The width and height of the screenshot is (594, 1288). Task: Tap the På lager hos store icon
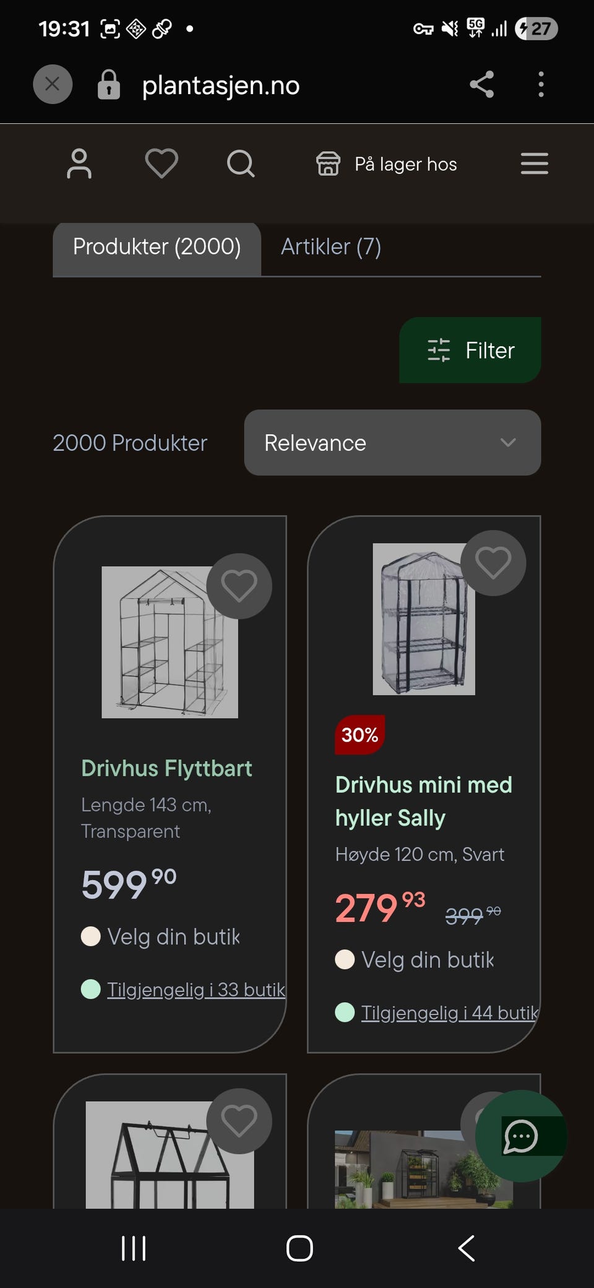pos(328,164)
